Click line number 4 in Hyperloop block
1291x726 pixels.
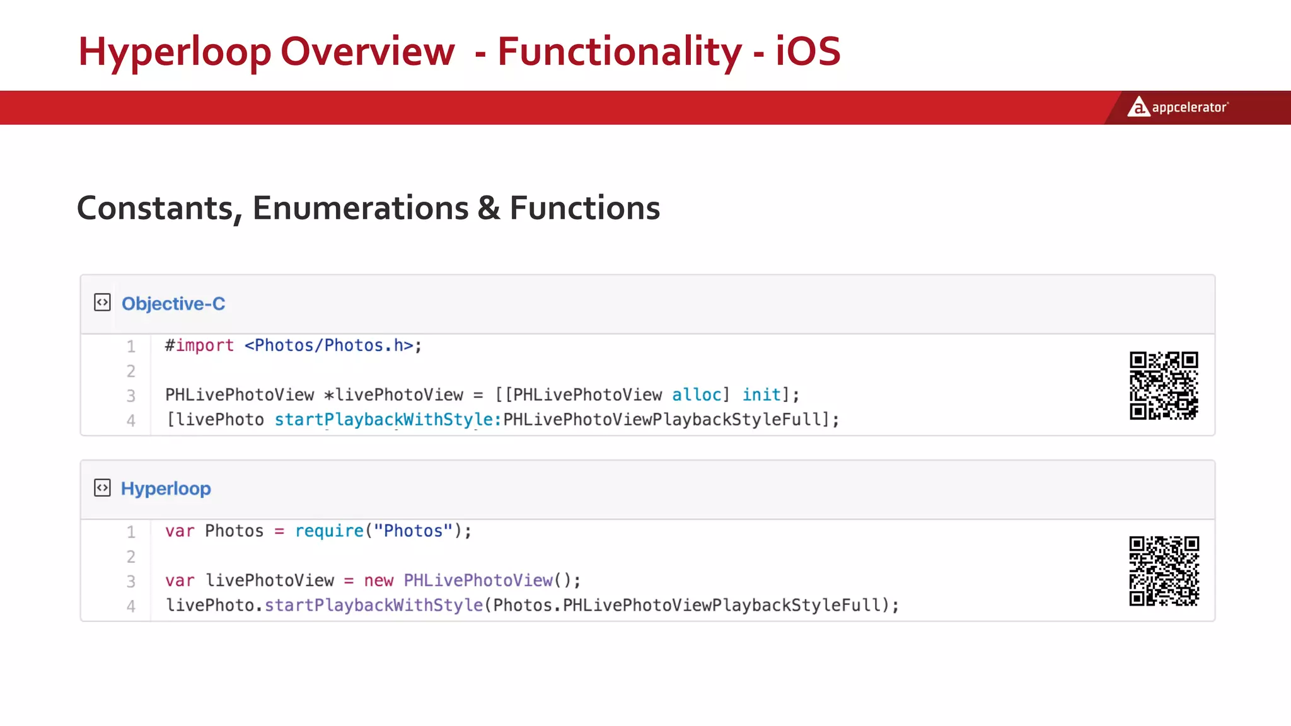click(130, 606)
